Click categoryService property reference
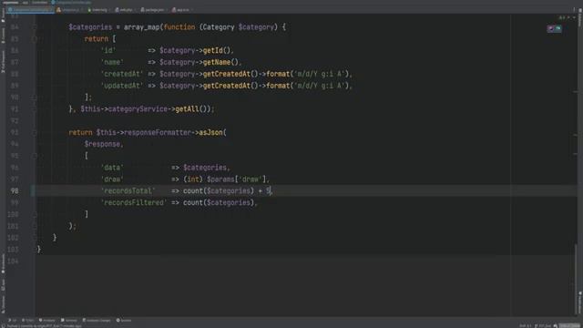This screenshot has height=328, width=583. tap(138, 109)
